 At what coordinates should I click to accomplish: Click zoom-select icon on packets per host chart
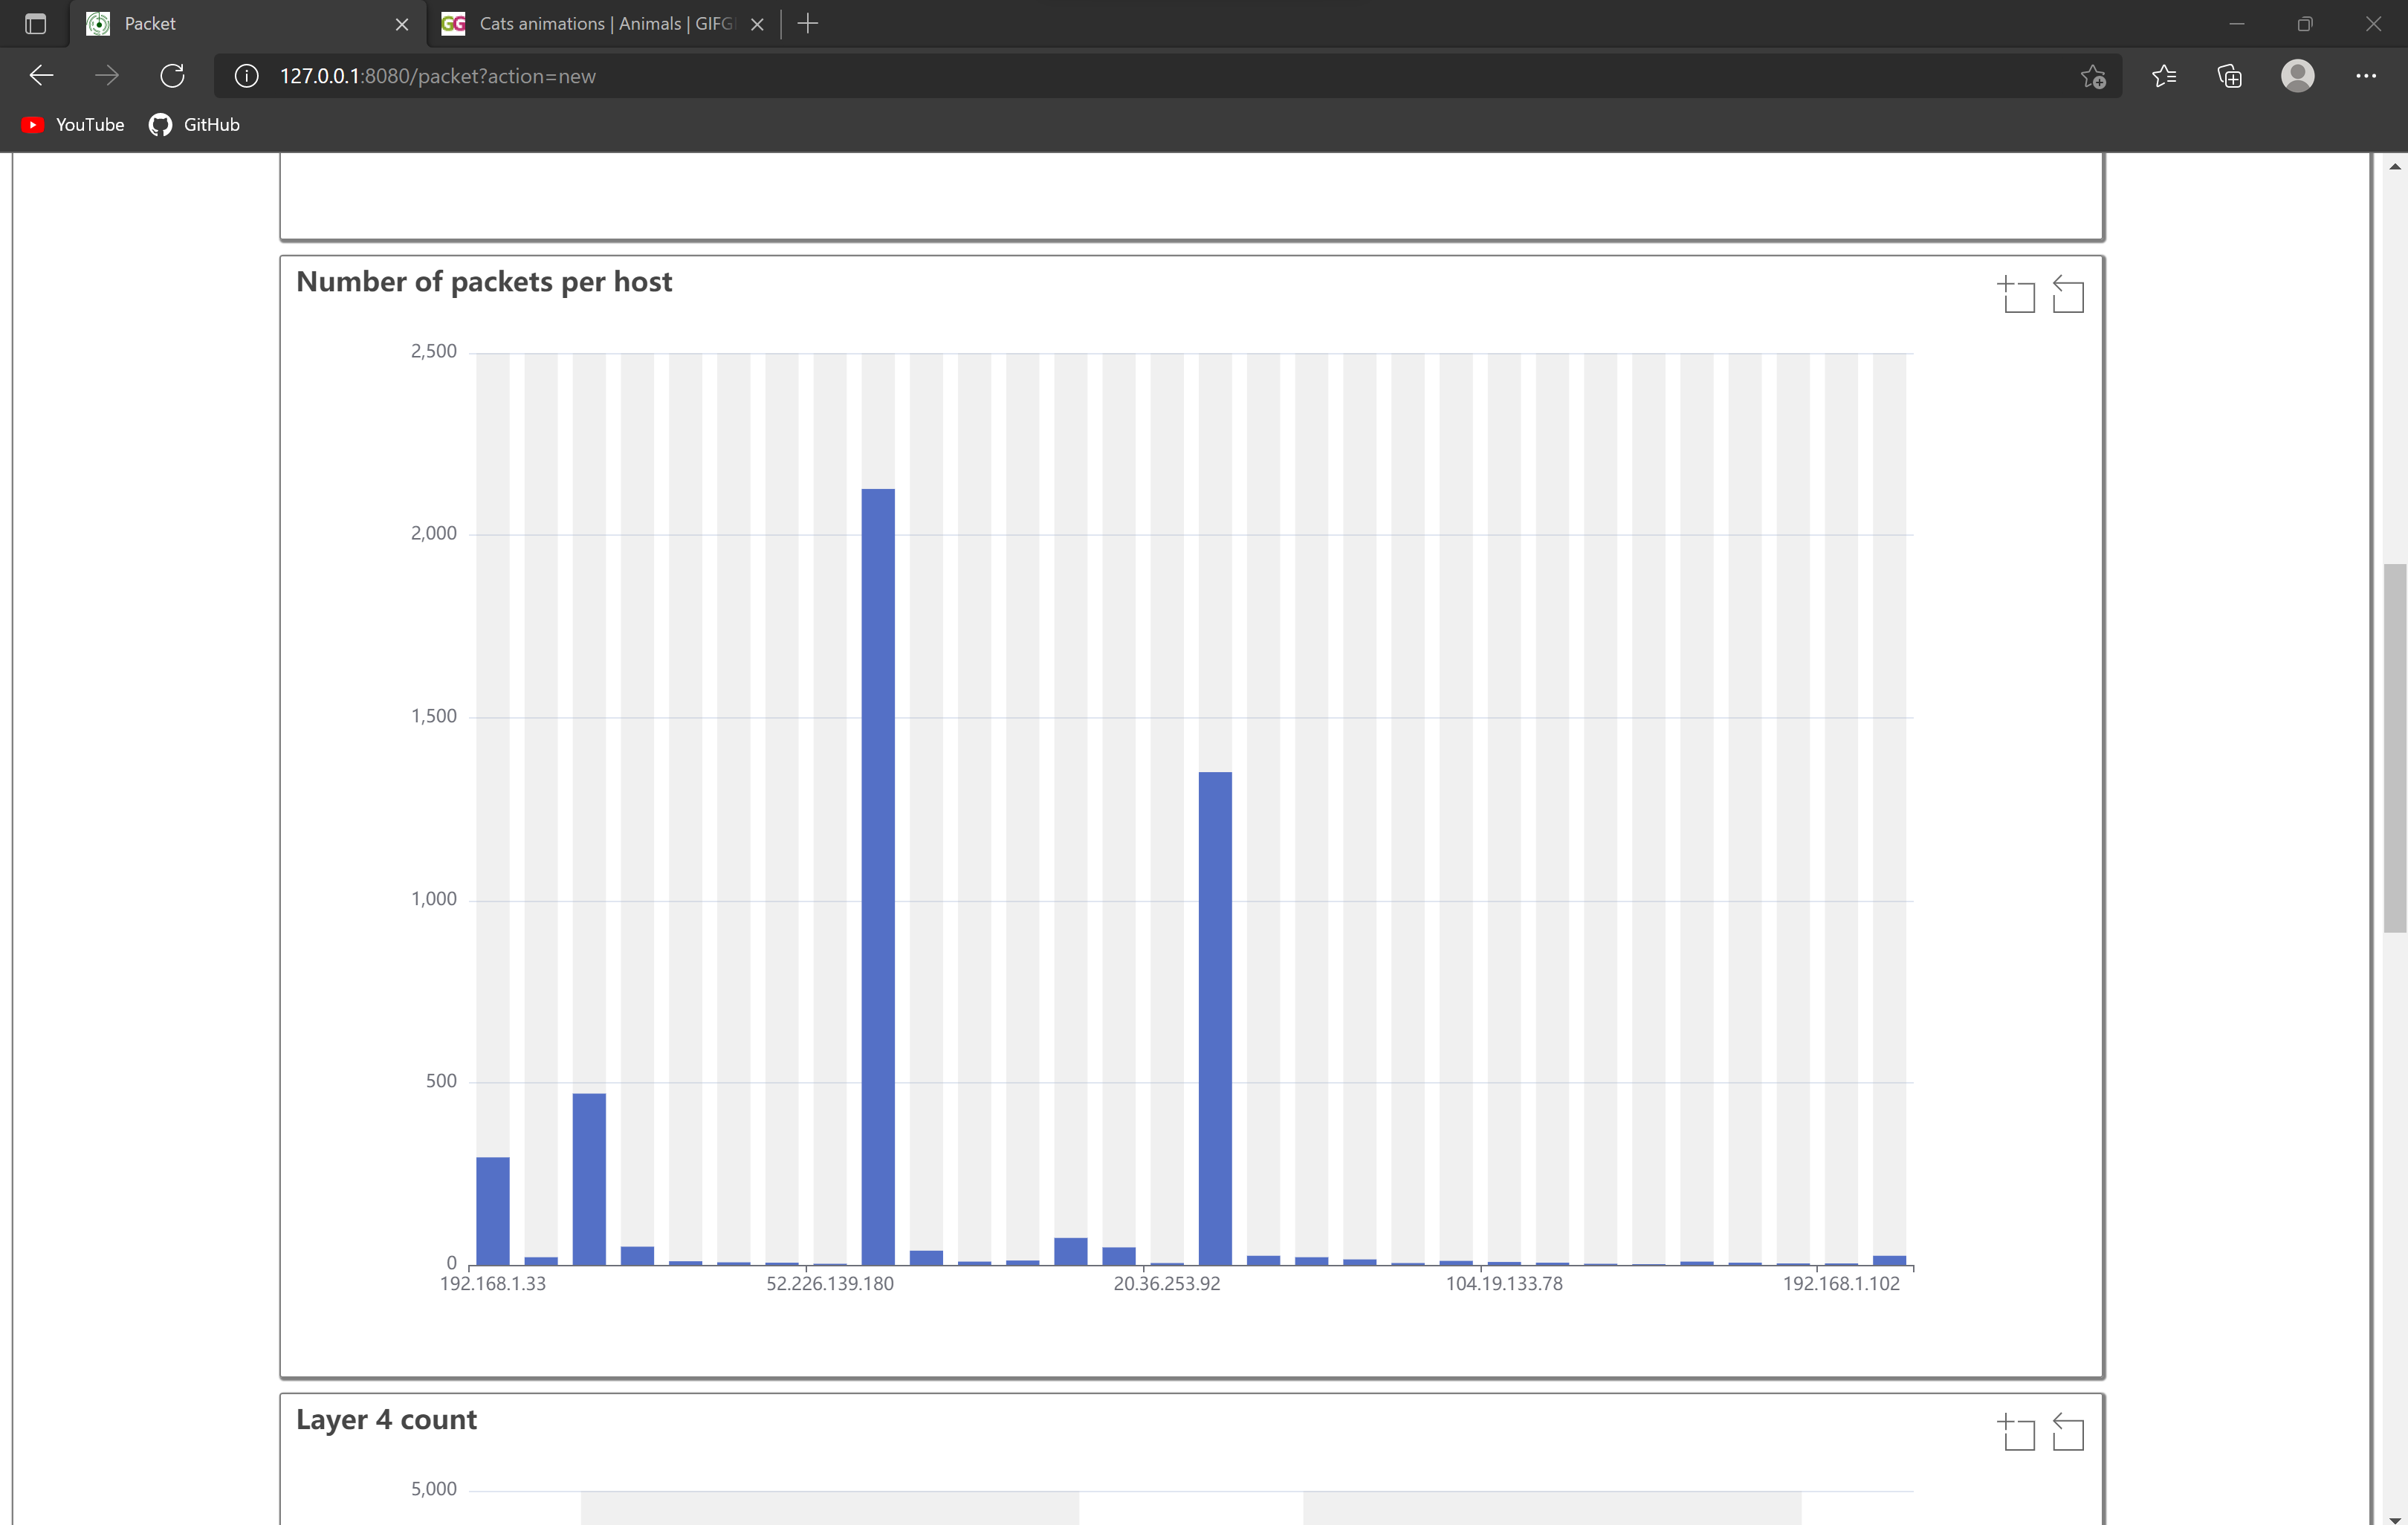[2017, 295]
